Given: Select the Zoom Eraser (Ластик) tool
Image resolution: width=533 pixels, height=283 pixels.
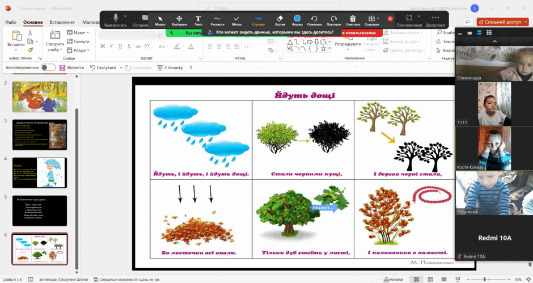Looking at the screenshot, I should pos(280,20).
